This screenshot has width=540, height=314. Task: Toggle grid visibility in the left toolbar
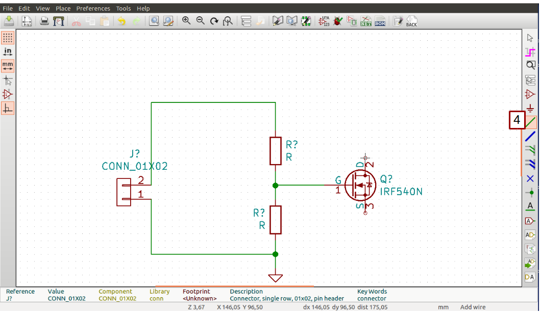7,38
